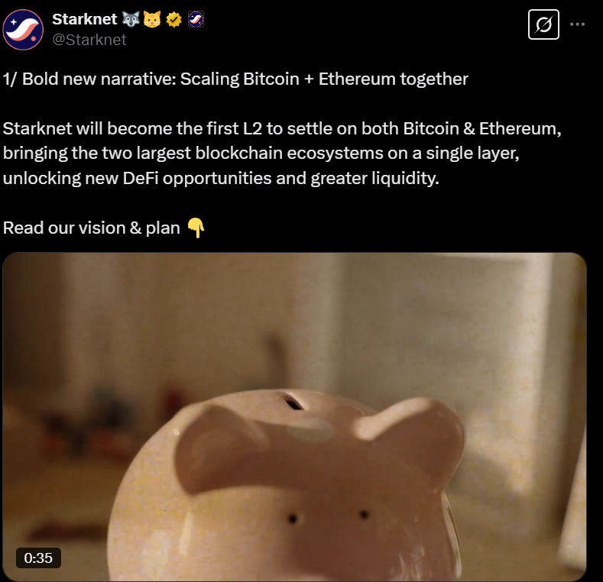Viewport: 603px width, 582px height.
Task: Click the line "bringing the two largest blockchain ecosystems"
Action: point(261,154)
